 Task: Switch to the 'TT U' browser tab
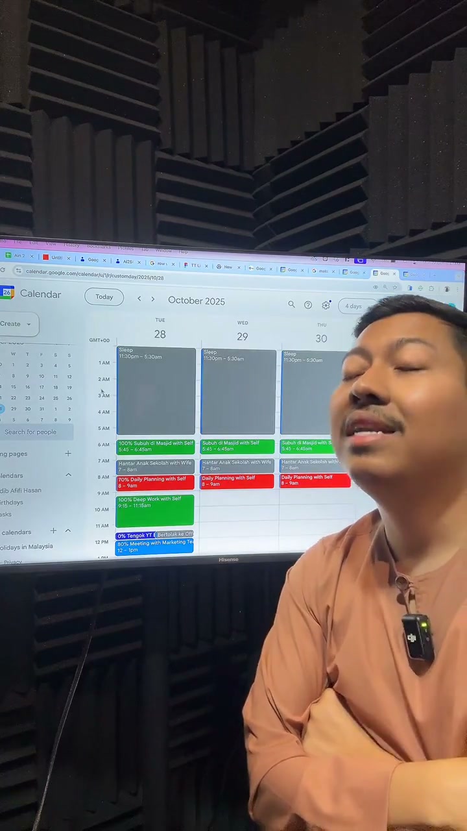pyautogui.click(x=195, y=265)
